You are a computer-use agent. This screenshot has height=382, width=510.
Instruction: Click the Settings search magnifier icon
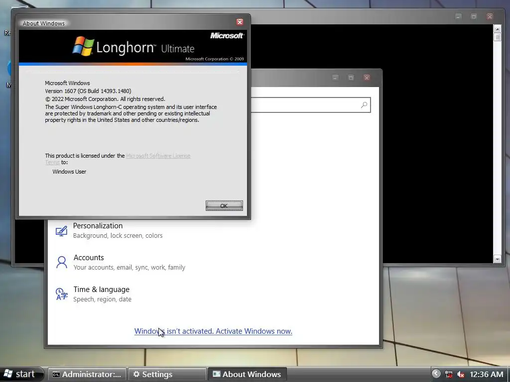(x=364, y=105)
